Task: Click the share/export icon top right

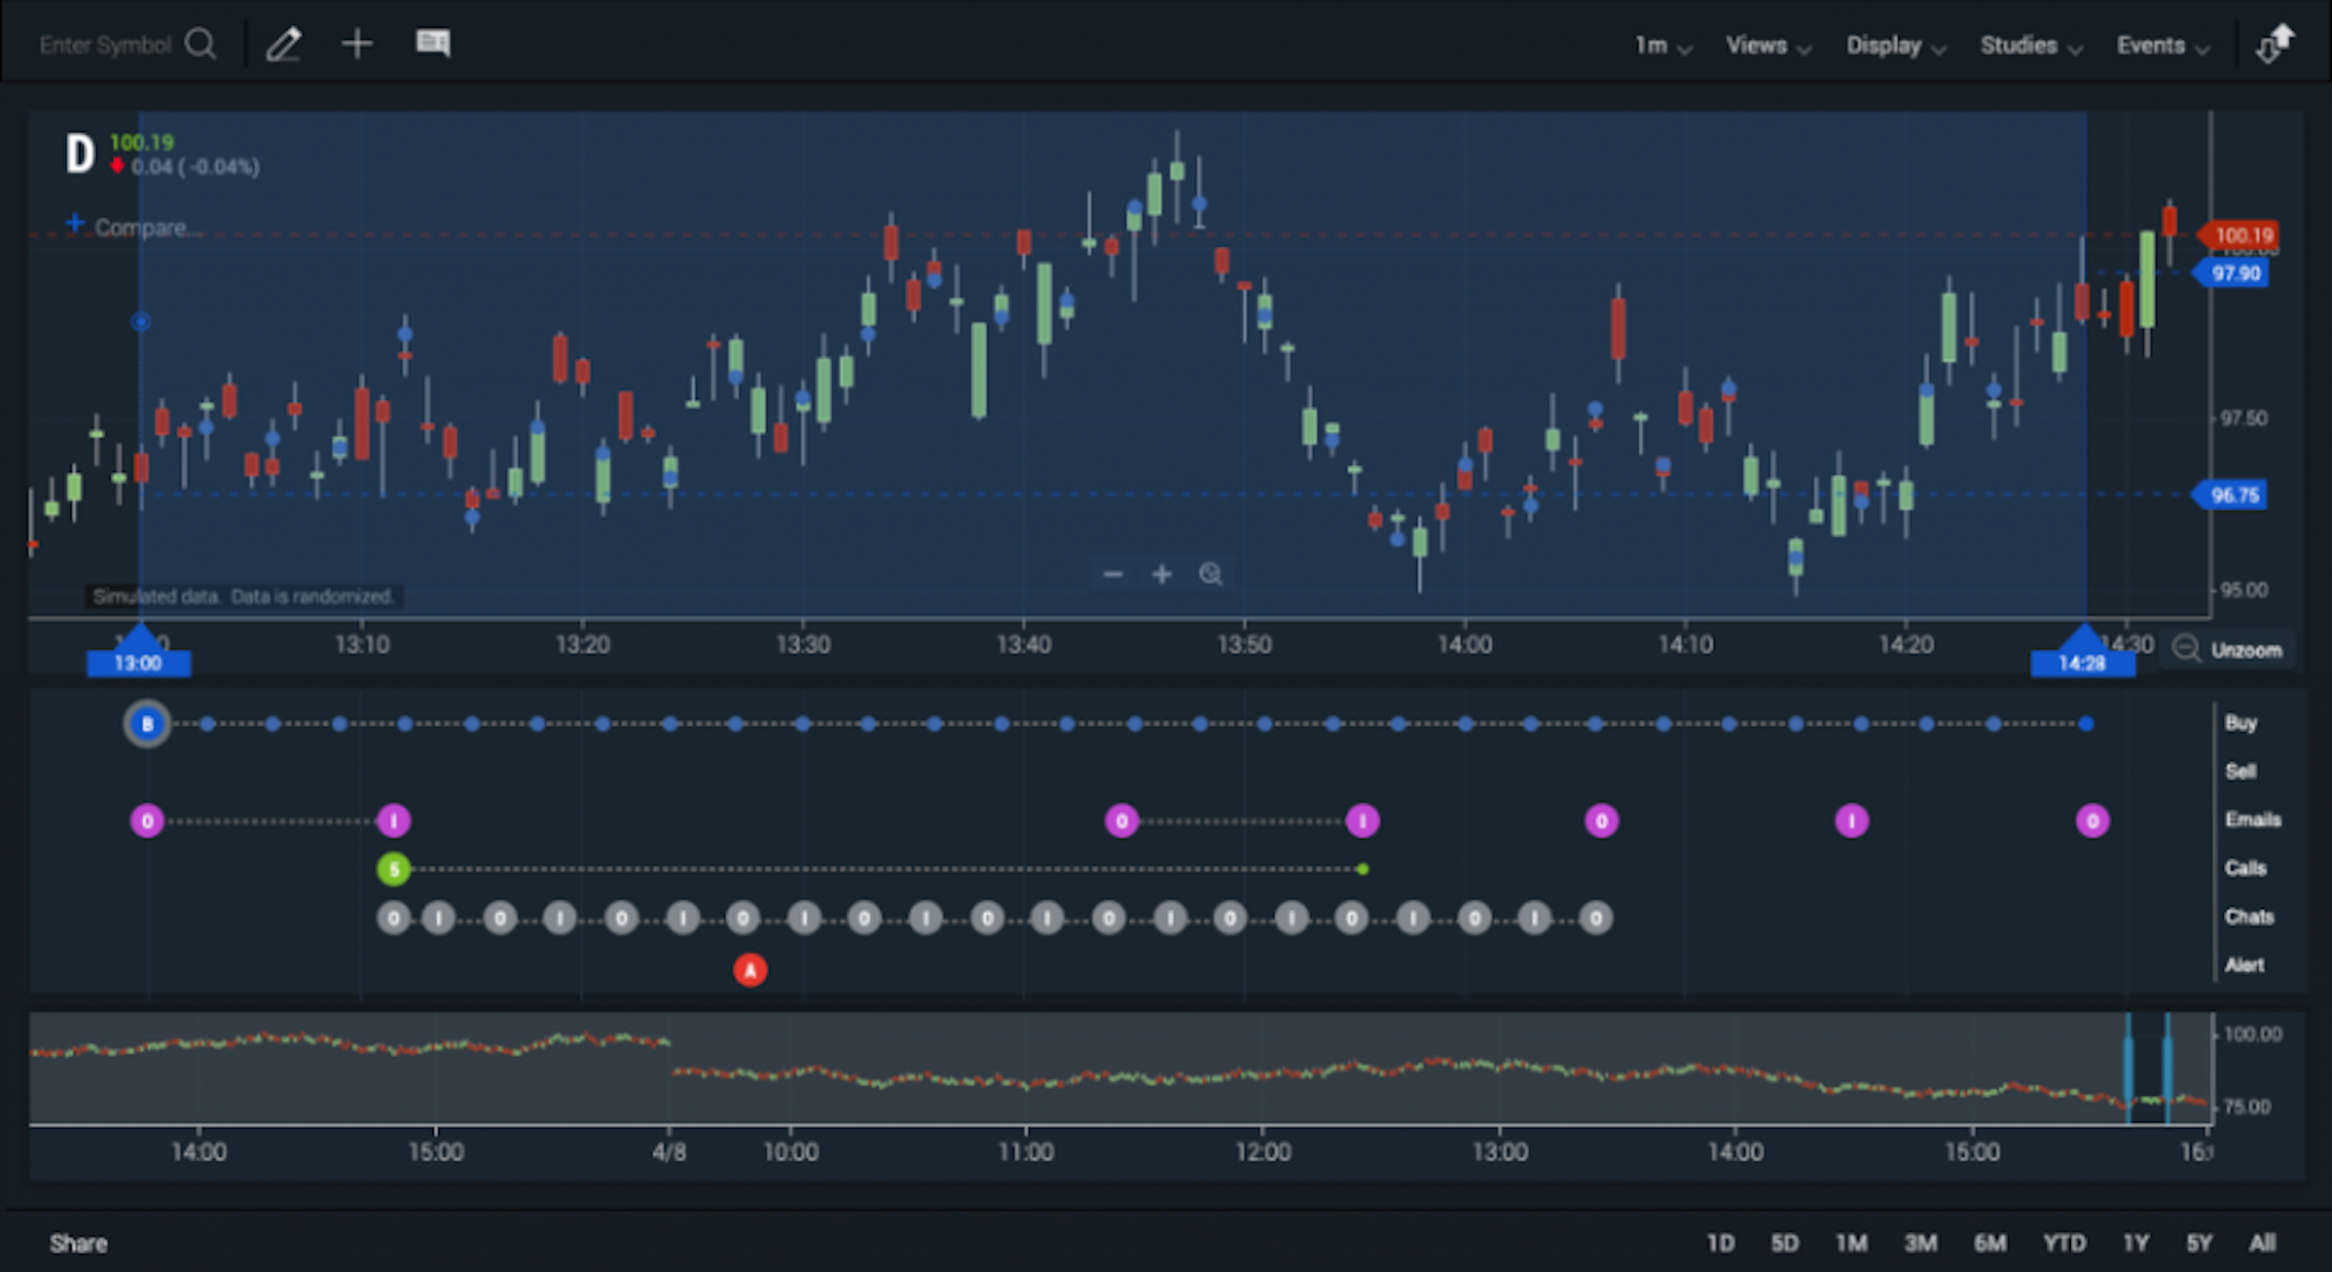Action: tap(2275, 45)
